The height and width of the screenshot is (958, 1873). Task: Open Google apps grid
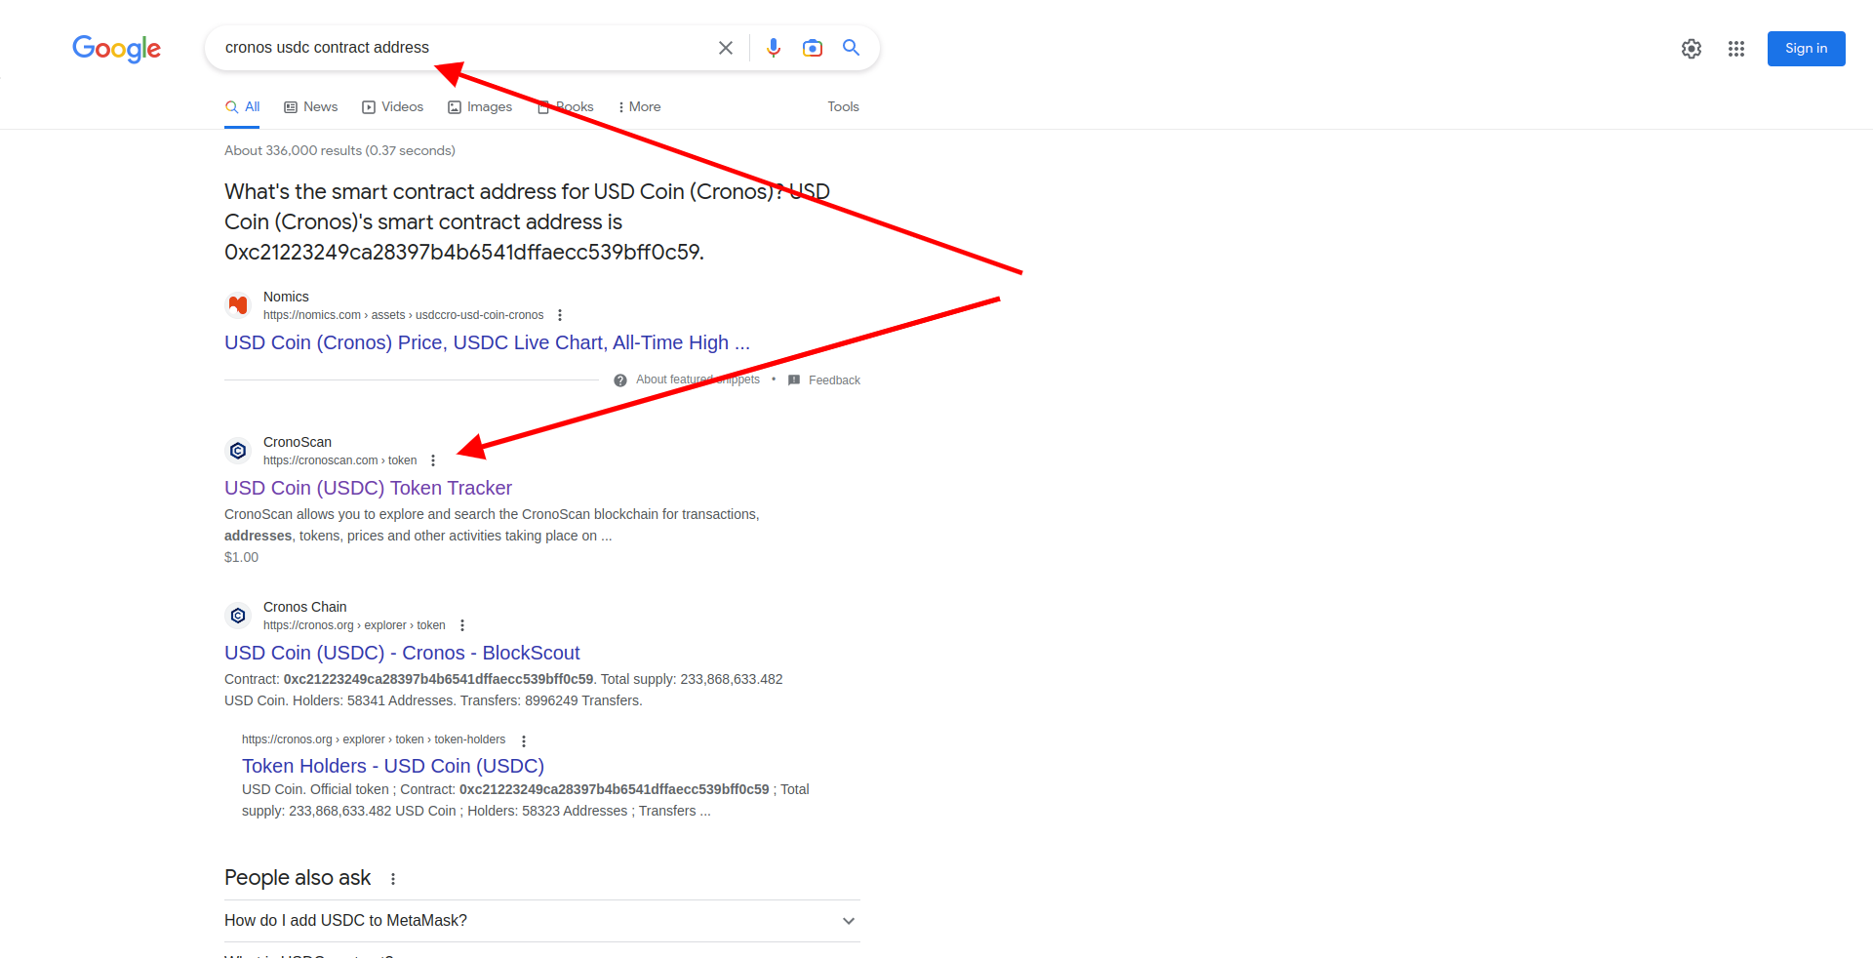(x=1736, y=49)
